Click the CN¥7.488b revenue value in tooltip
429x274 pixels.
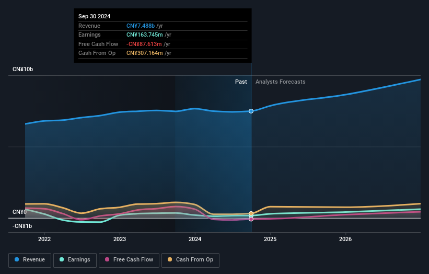click(x=141, y=26)
